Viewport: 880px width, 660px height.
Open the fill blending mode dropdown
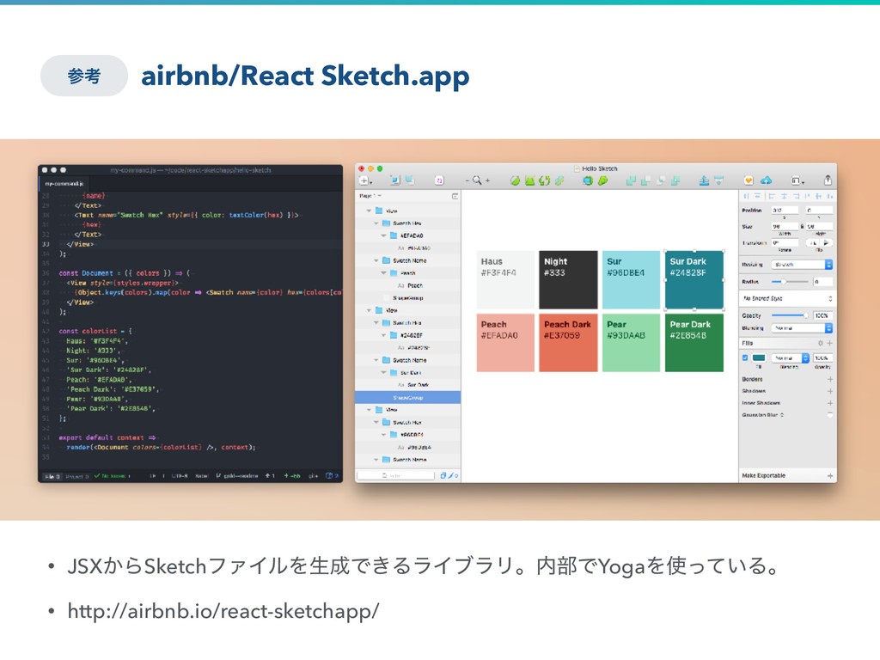[791, 357]
